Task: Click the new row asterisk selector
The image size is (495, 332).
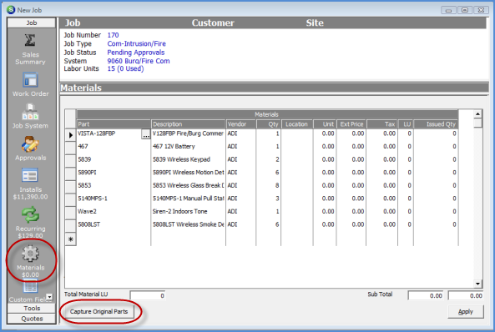Action: [70, 239]
